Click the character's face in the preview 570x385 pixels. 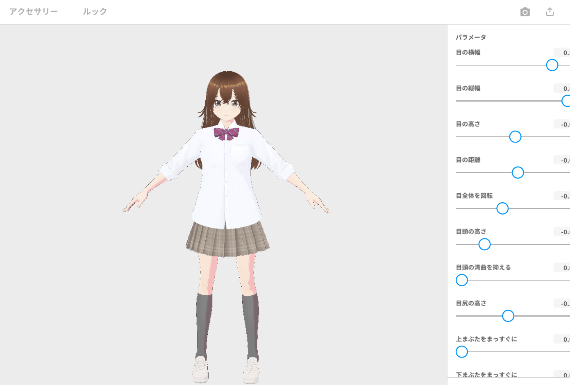point(227,105)
